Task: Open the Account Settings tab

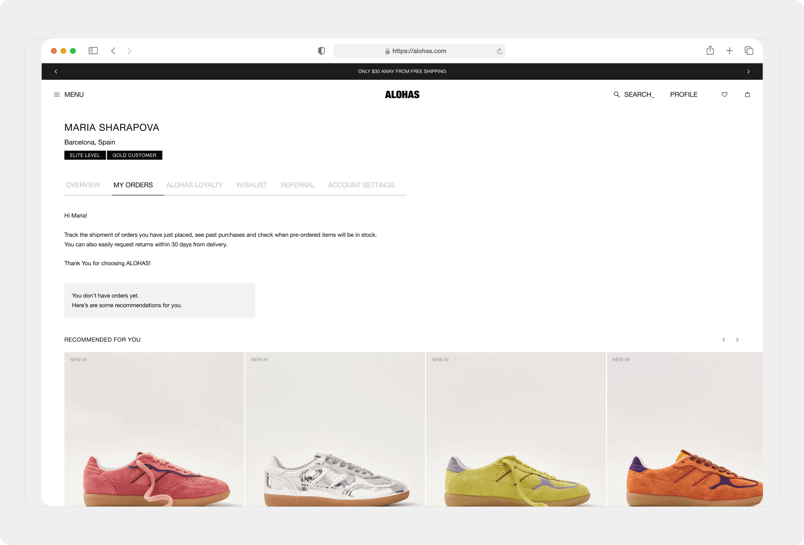Action: click(361, 185)
